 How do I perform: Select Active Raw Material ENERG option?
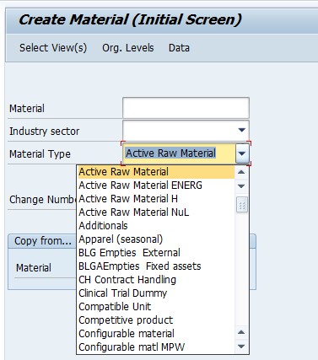(155, 185)
